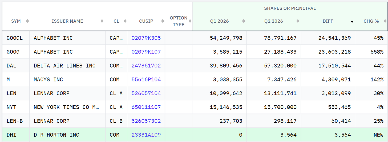This screenshot has width=388, height=142.
Task: Click Q1 value 54,249,798
Action: tap(226, 38)
